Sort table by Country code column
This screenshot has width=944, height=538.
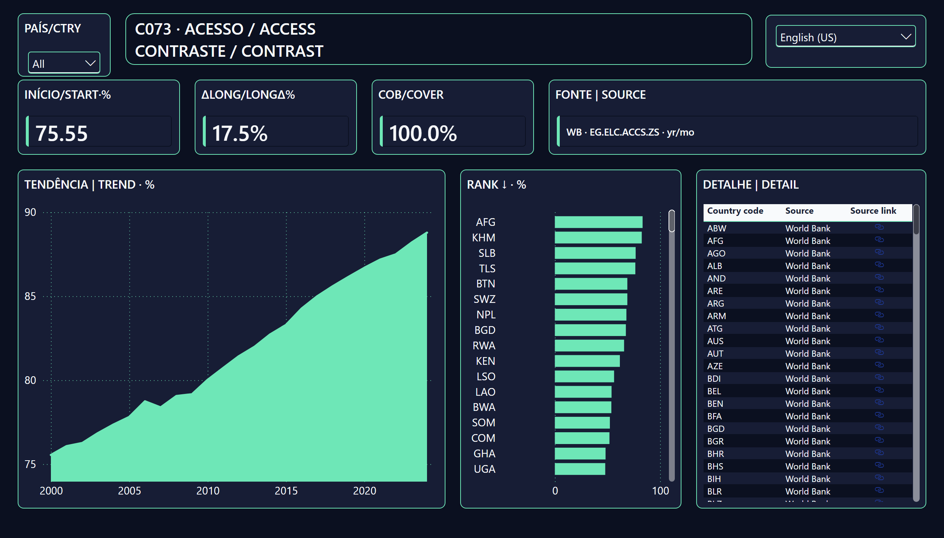coord(735,211)
